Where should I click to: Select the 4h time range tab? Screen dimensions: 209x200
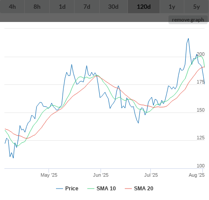point(12,7)
